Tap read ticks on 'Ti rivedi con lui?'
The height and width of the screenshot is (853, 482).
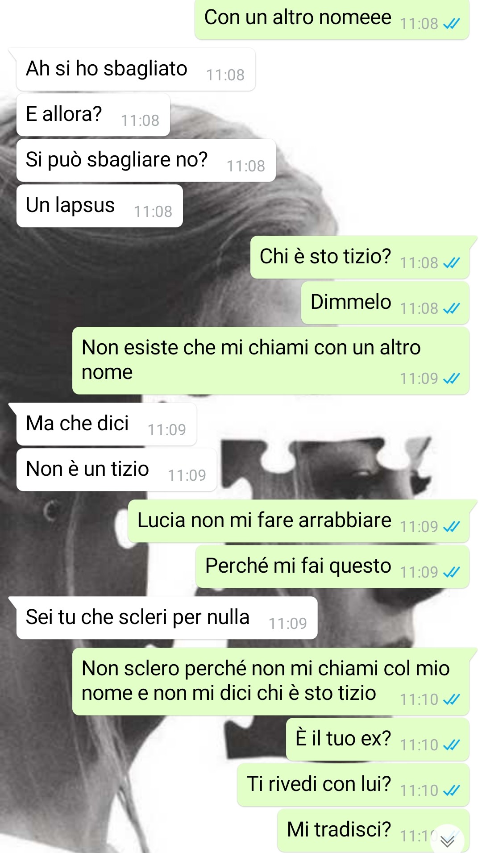451,791
